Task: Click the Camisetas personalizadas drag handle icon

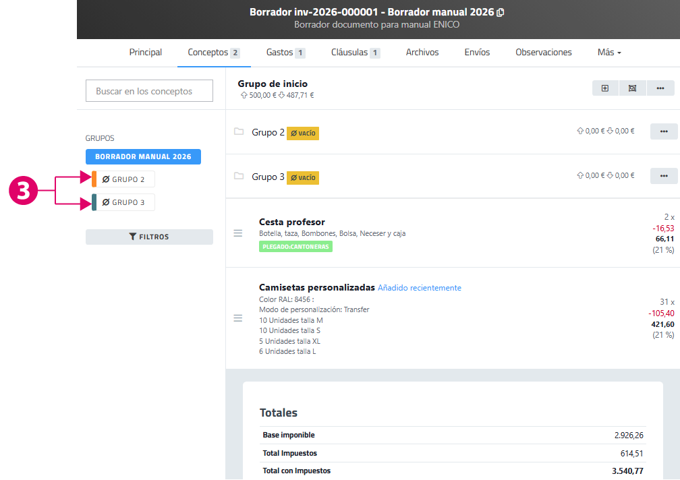Action: pos(237,318)
